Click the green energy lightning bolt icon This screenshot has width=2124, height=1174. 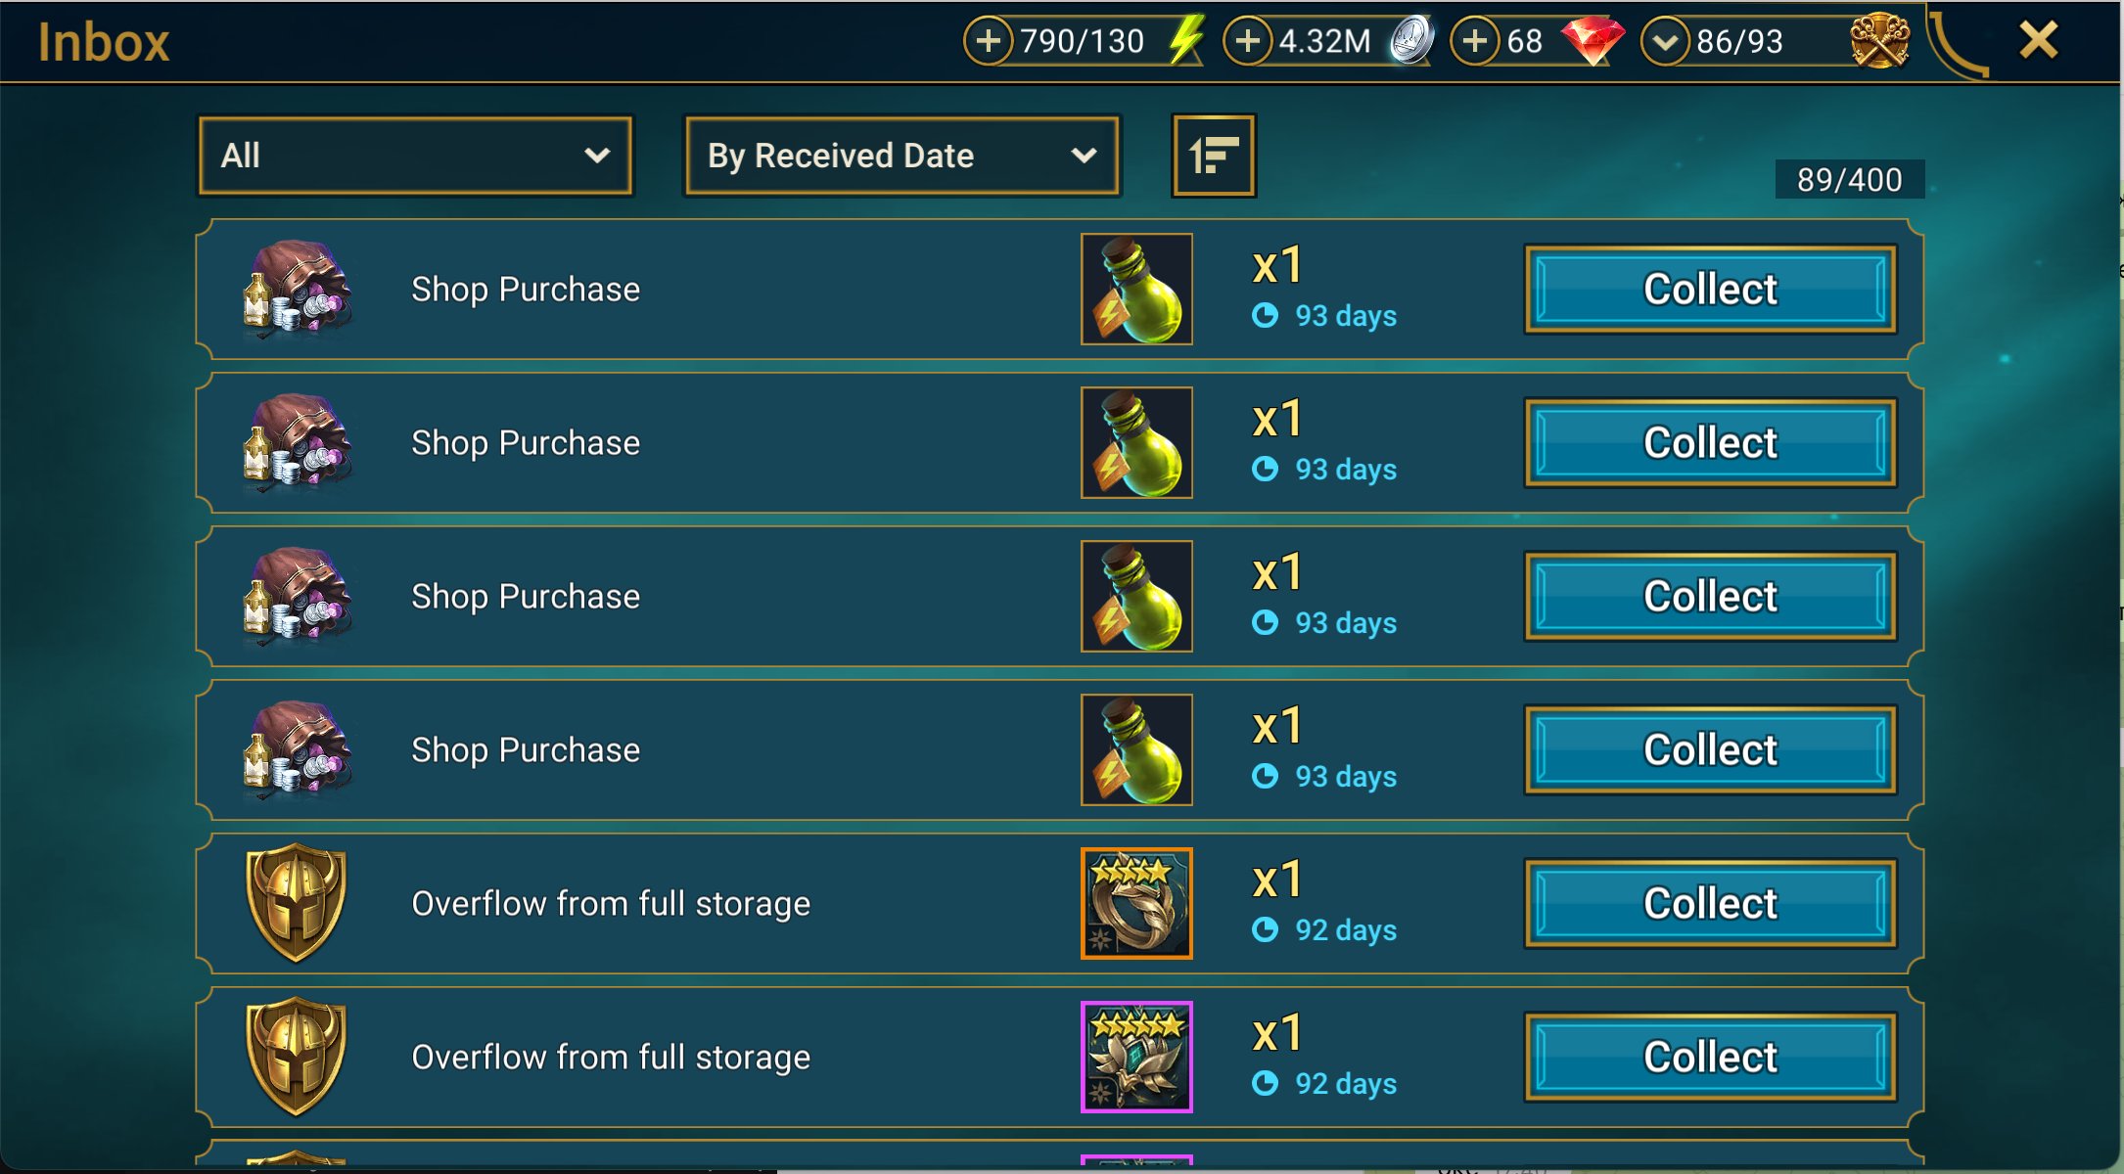click(x=1186, y=41)
